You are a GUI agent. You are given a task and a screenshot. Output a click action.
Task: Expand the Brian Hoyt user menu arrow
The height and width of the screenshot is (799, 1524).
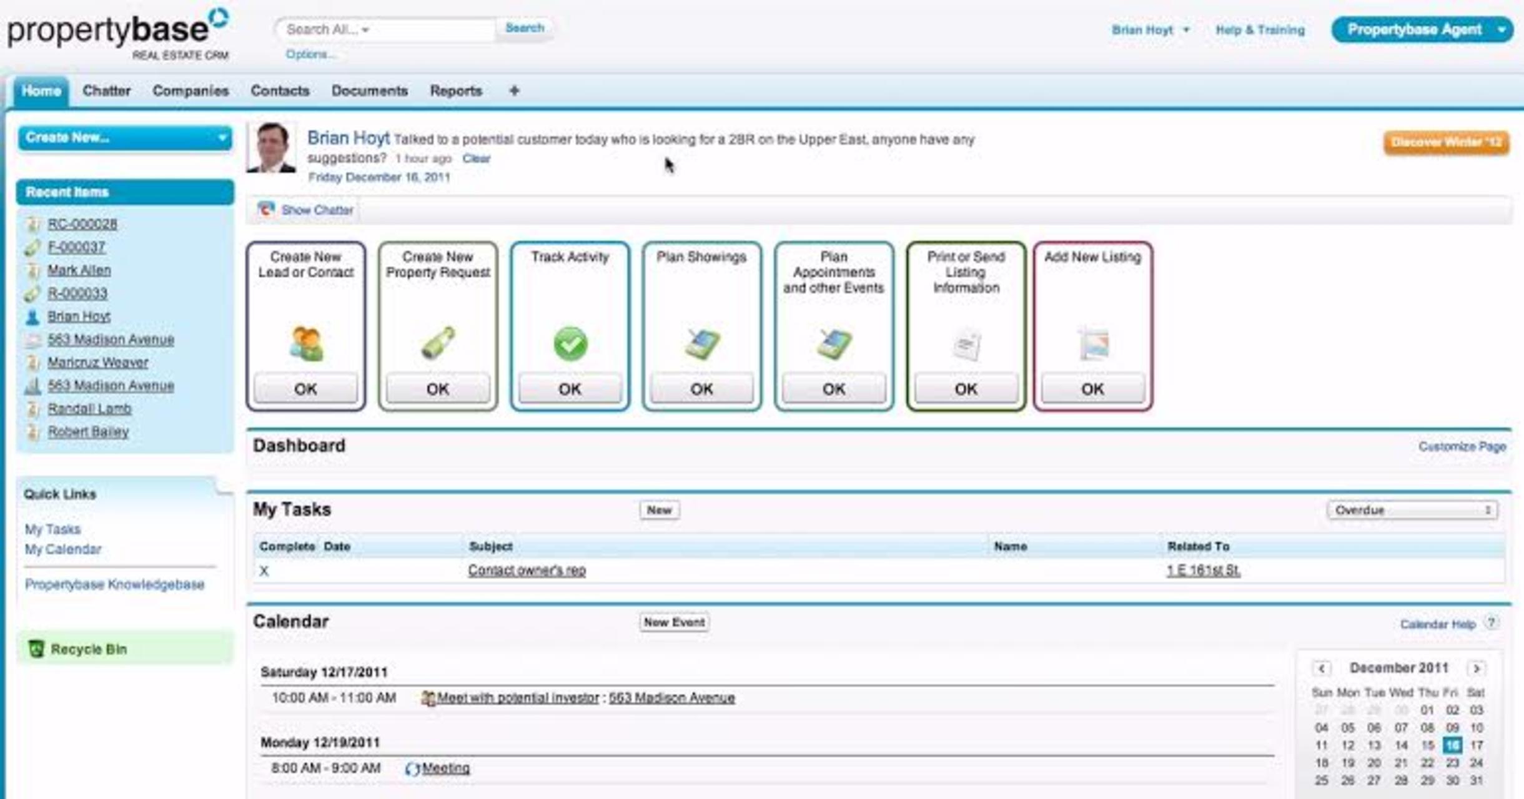(1186, 30)
